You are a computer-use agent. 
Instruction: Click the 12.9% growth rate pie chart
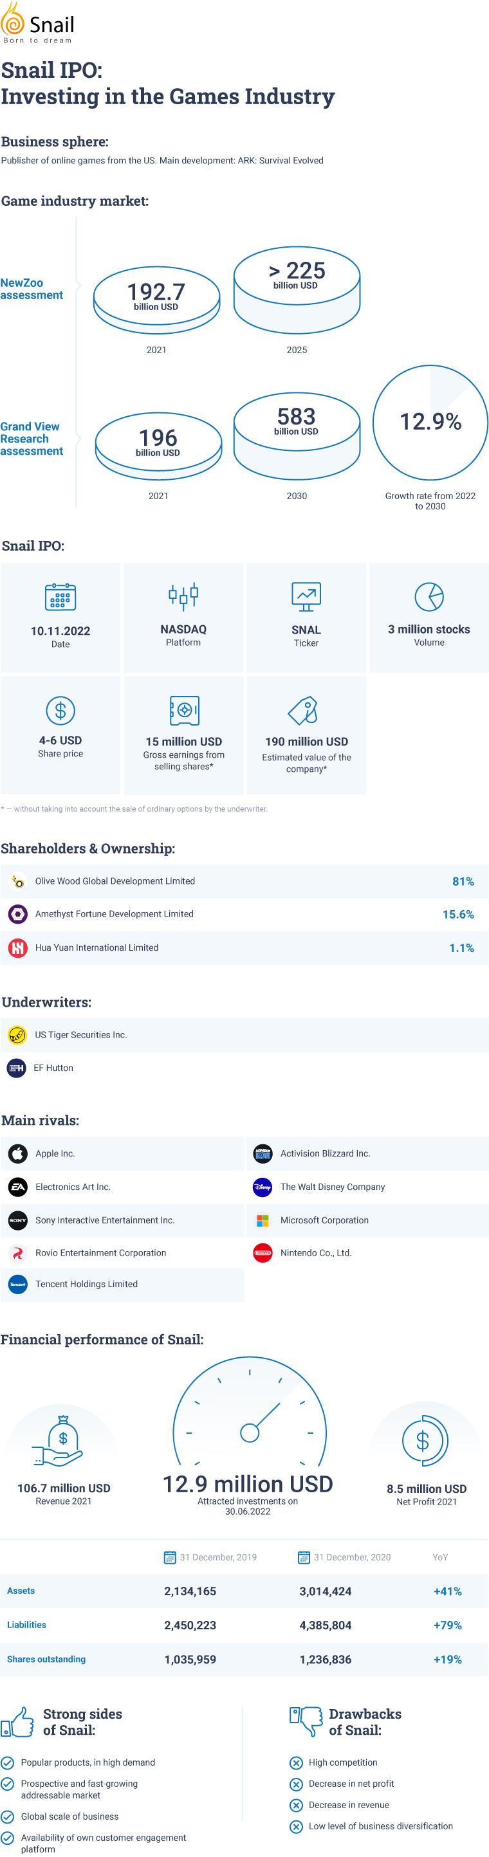430,423
